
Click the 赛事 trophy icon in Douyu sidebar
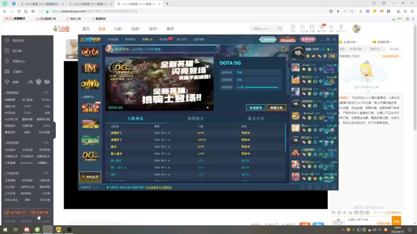pos(7,82)
